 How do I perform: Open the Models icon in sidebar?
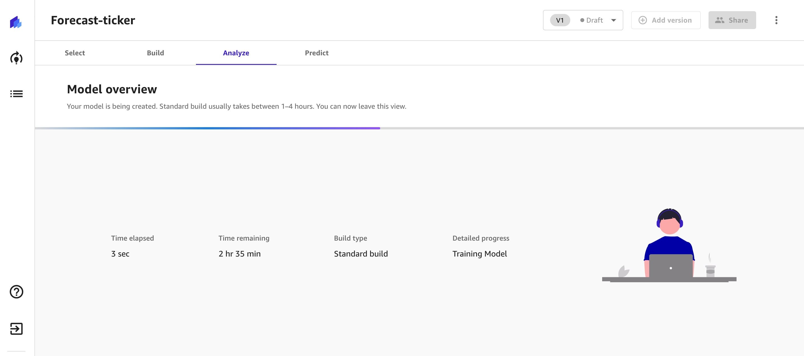[16, 58]
